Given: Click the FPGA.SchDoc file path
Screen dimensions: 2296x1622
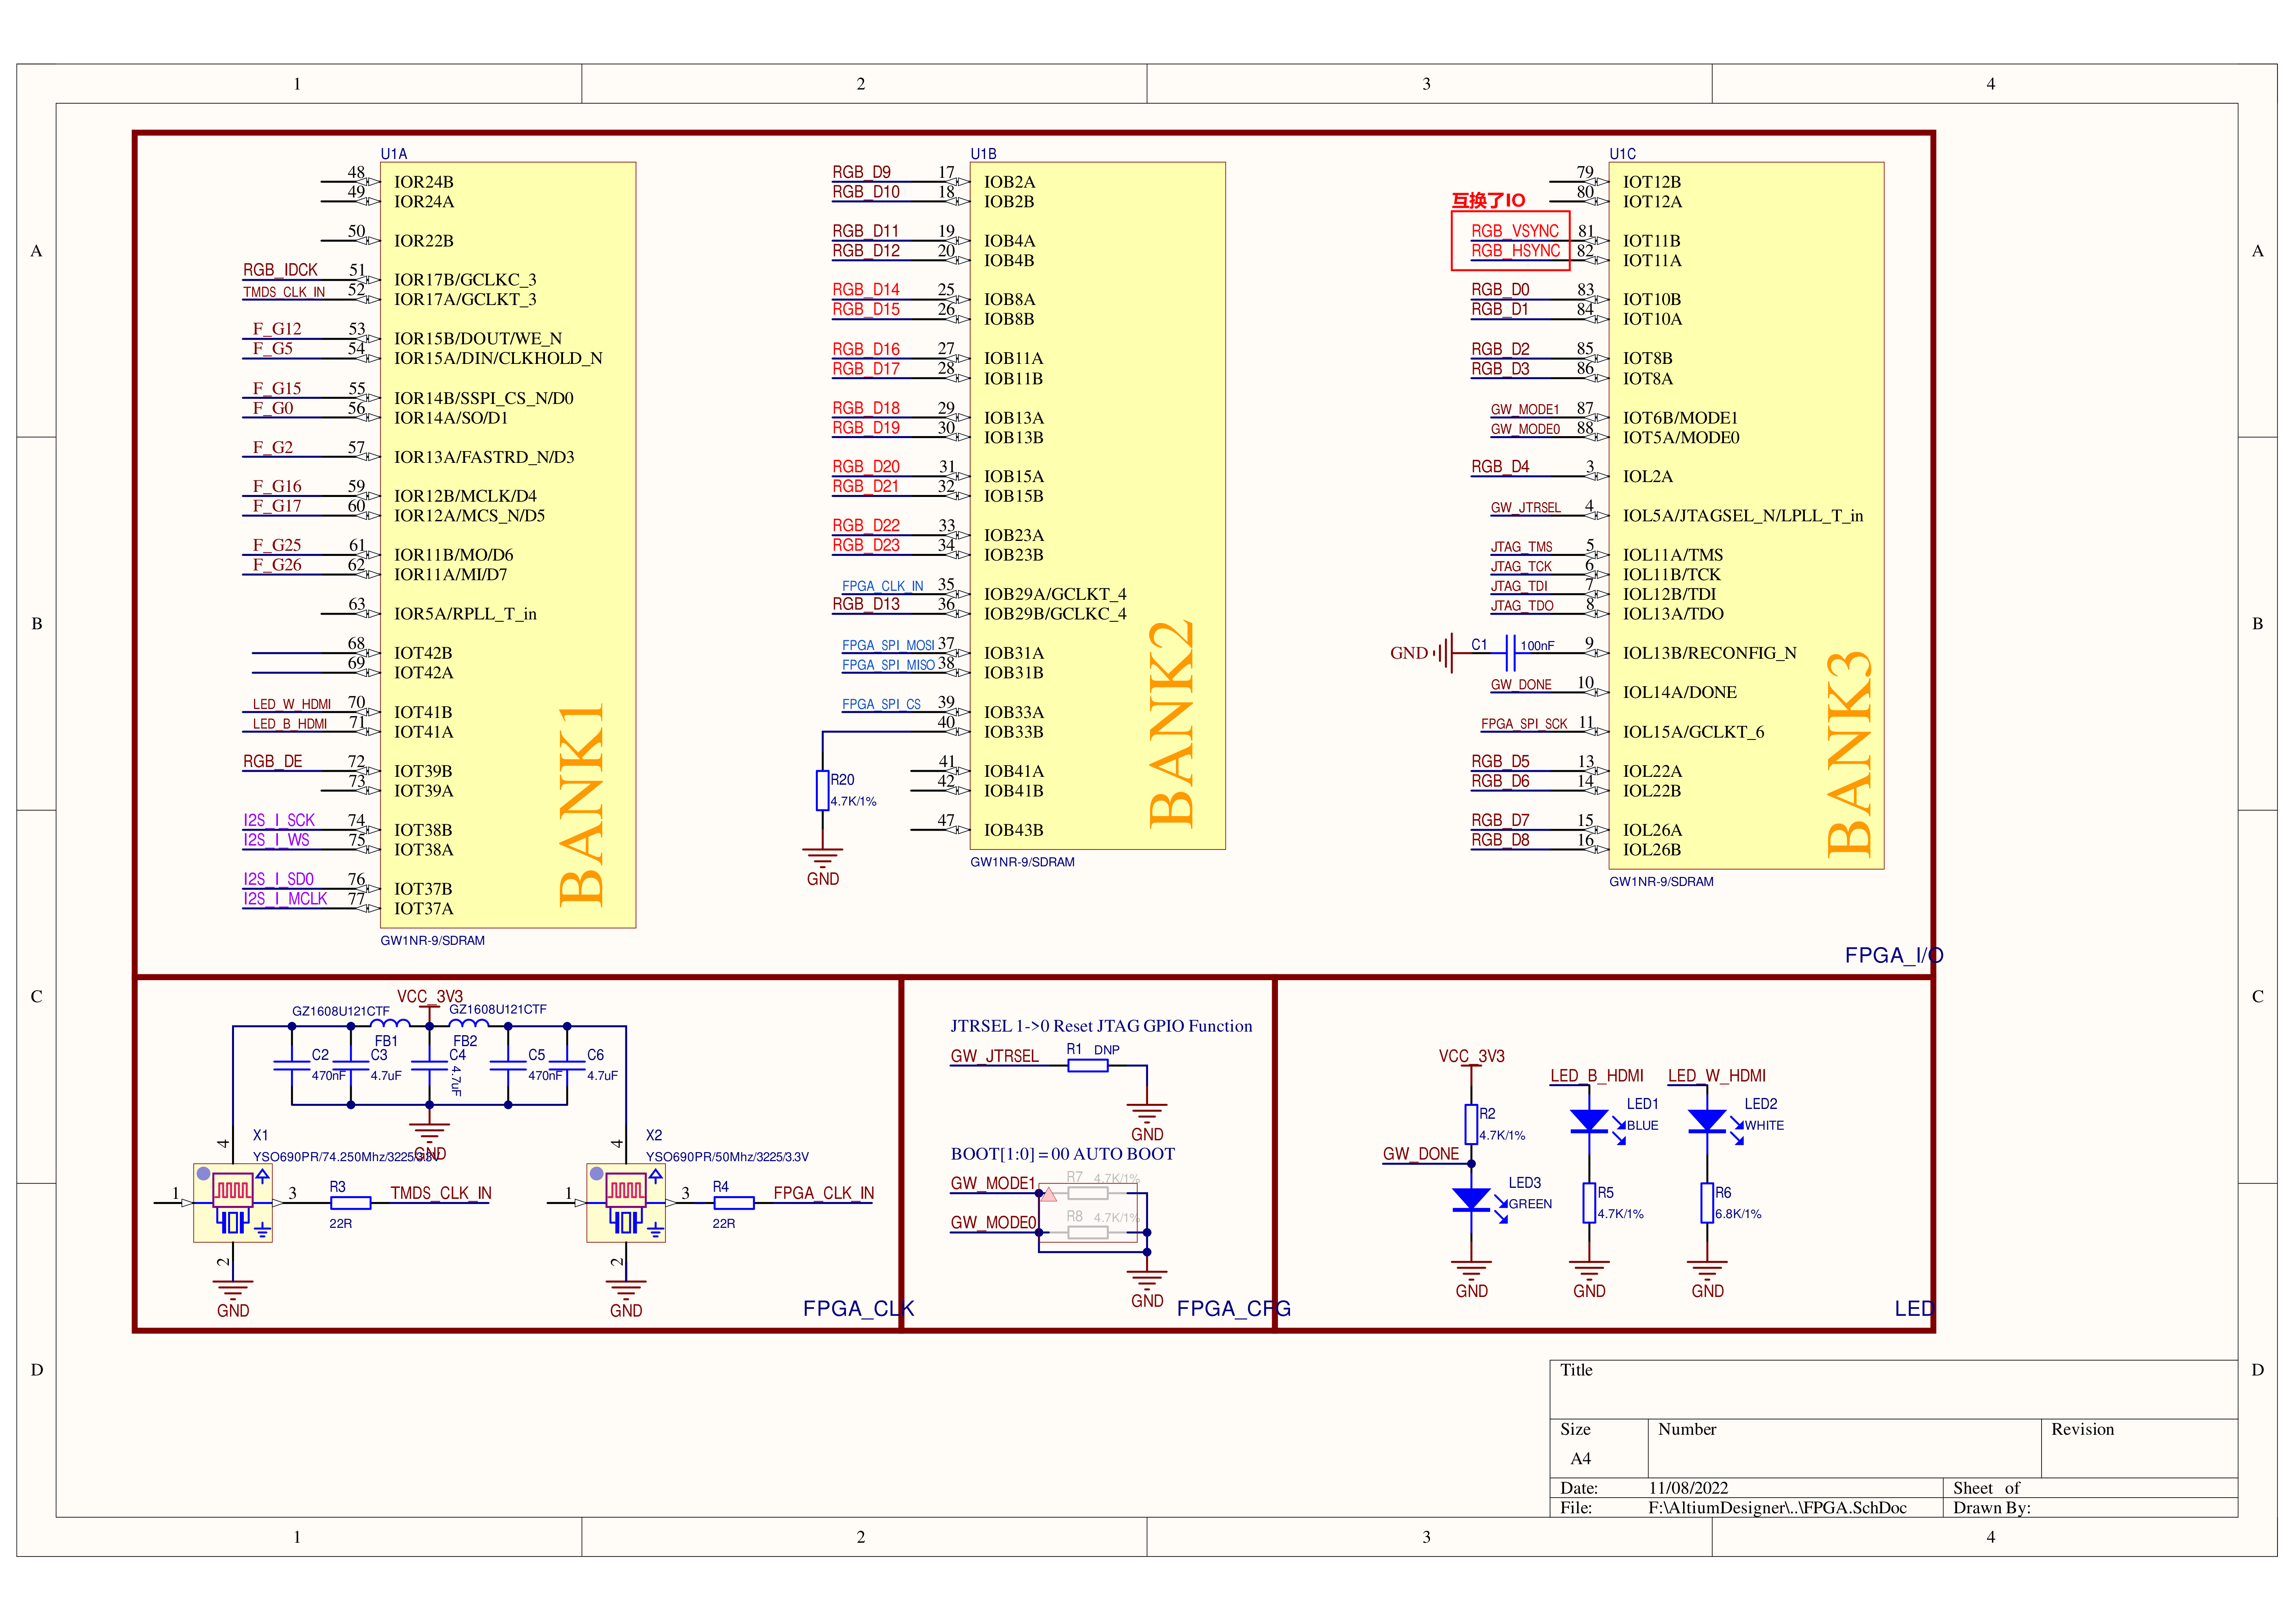Looking at the screenshot, I should click(1777, 1508).
